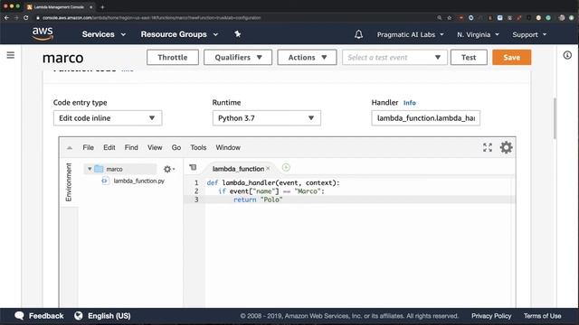The height and width of the screenshot is (325, 579).
Task: Select the Lambda Management Console browser tab
Action: coord(59,7)
